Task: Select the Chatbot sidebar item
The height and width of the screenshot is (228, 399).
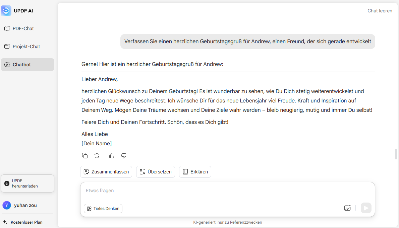Action: tap(27, 65)
